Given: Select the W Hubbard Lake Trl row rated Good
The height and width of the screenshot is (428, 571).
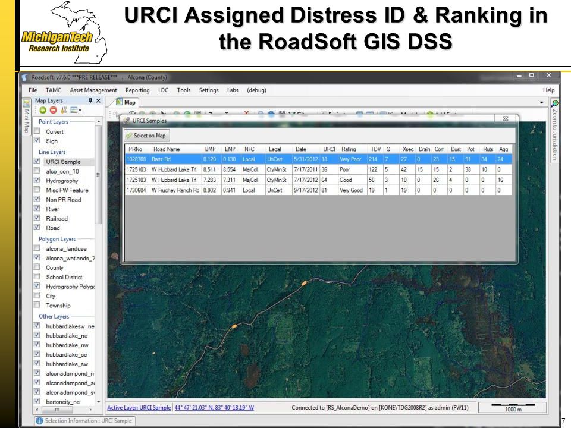Looking at the screenshot, I should pos(319,180).
